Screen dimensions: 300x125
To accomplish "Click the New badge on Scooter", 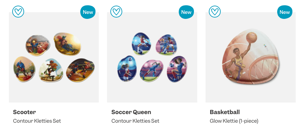I will pos(88,12).
